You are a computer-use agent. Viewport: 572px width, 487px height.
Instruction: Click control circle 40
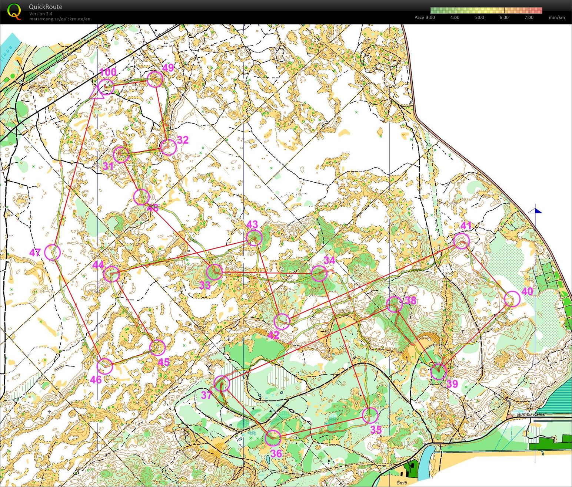[512, 299]
